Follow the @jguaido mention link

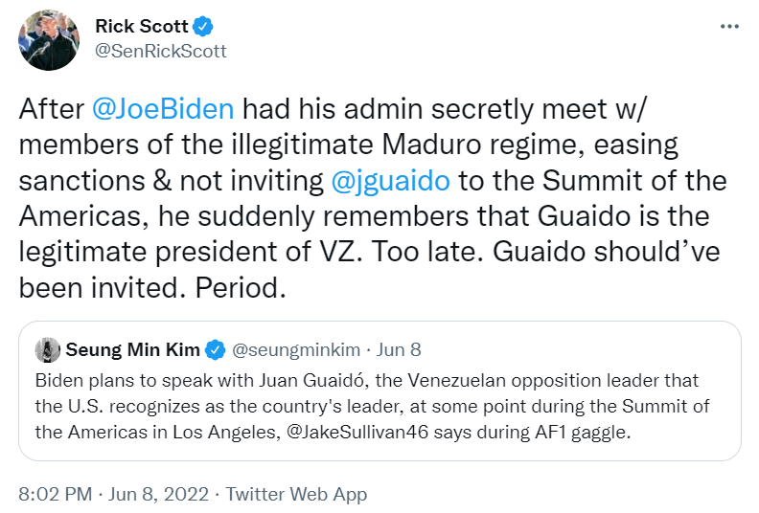click(x=391, y=181)
